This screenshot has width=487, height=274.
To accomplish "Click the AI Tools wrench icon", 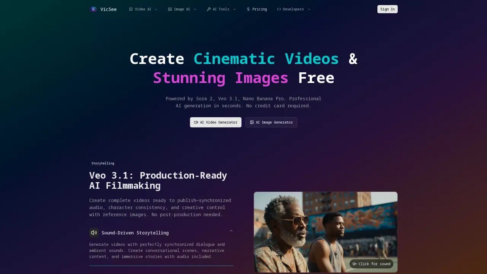I will point(209,9).
